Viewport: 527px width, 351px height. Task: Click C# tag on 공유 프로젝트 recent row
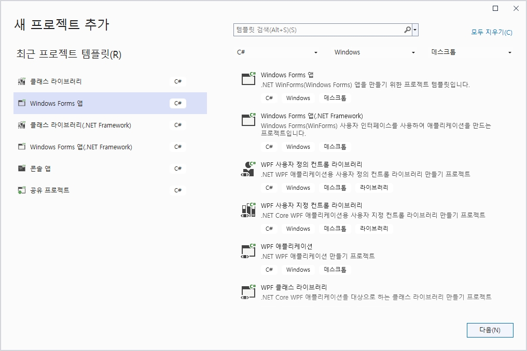click(178, 190)
